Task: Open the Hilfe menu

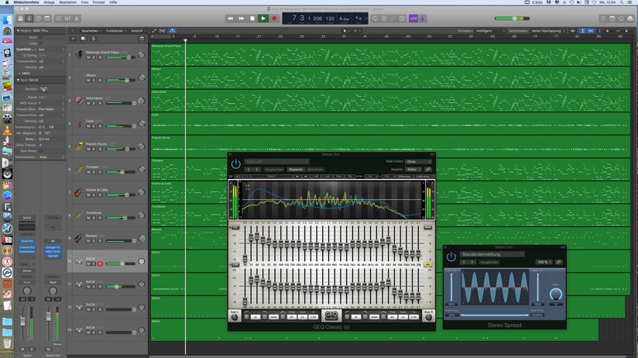Action: (113, 2)
